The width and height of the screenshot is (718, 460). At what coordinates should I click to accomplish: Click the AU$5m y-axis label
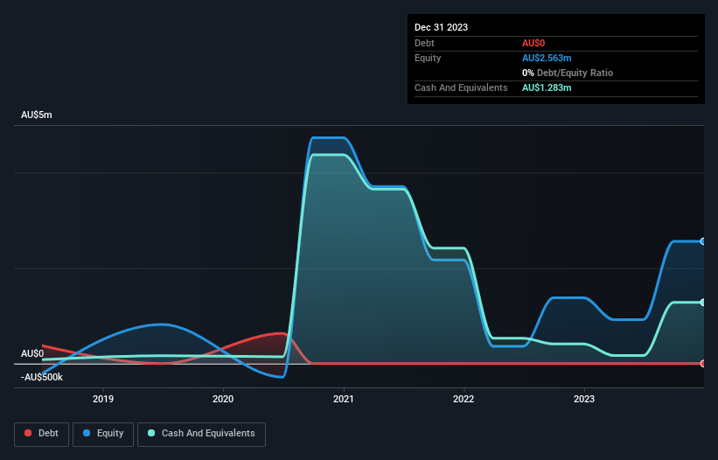pos(37,115)
